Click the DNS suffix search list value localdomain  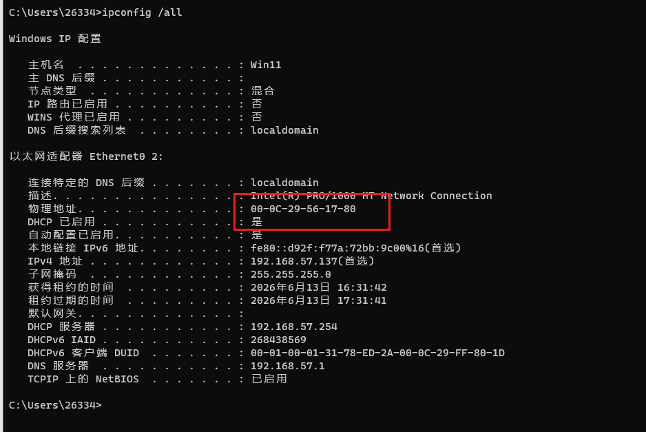[284, 130]
